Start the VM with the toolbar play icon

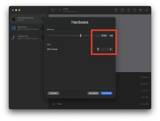pos(141,10)
